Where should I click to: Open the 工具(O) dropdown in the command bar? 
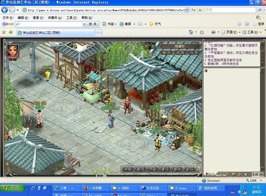click(252, 32)
